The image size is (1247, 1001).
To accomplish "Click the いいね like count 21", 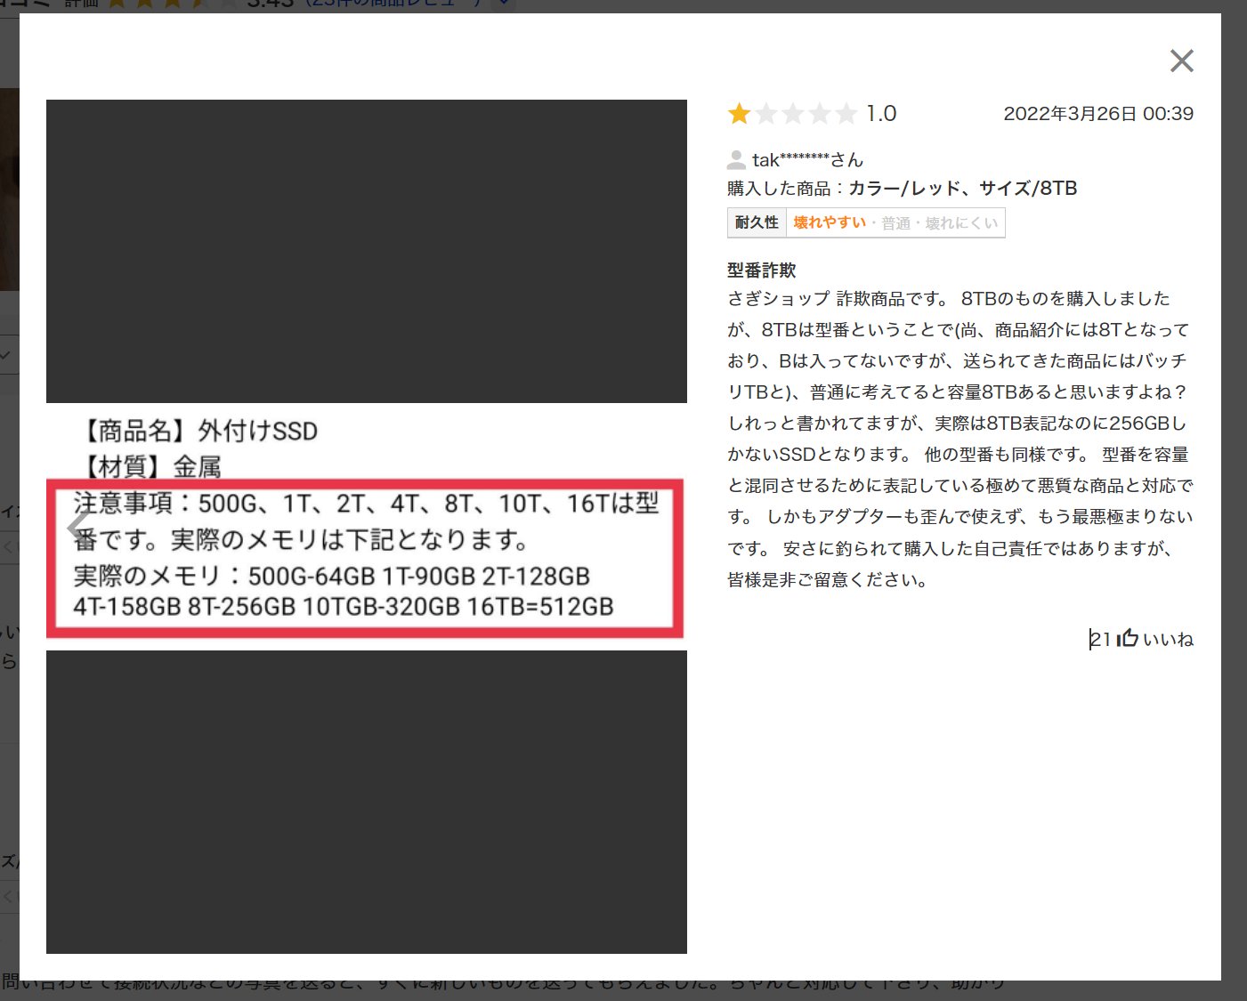I will pos(1101,639).
